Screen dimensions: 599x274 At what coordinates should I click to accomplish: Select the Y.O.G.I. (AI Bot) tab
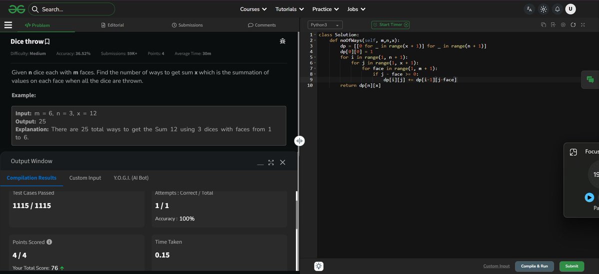point(131,178)
